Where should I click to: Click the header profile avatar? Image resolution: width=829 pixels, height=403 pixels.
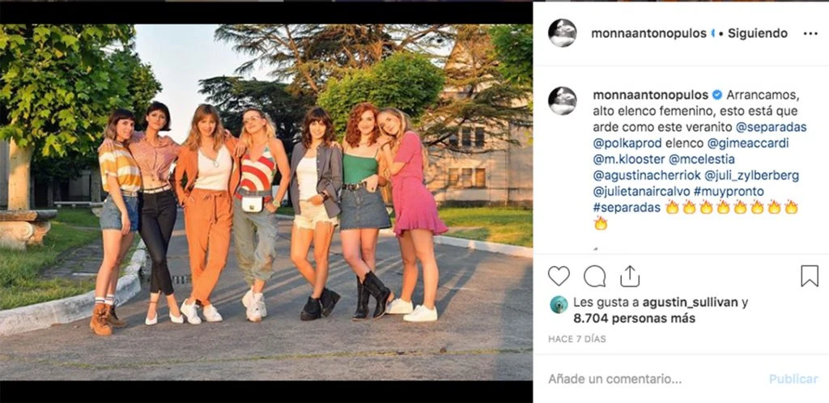[562, 33]
